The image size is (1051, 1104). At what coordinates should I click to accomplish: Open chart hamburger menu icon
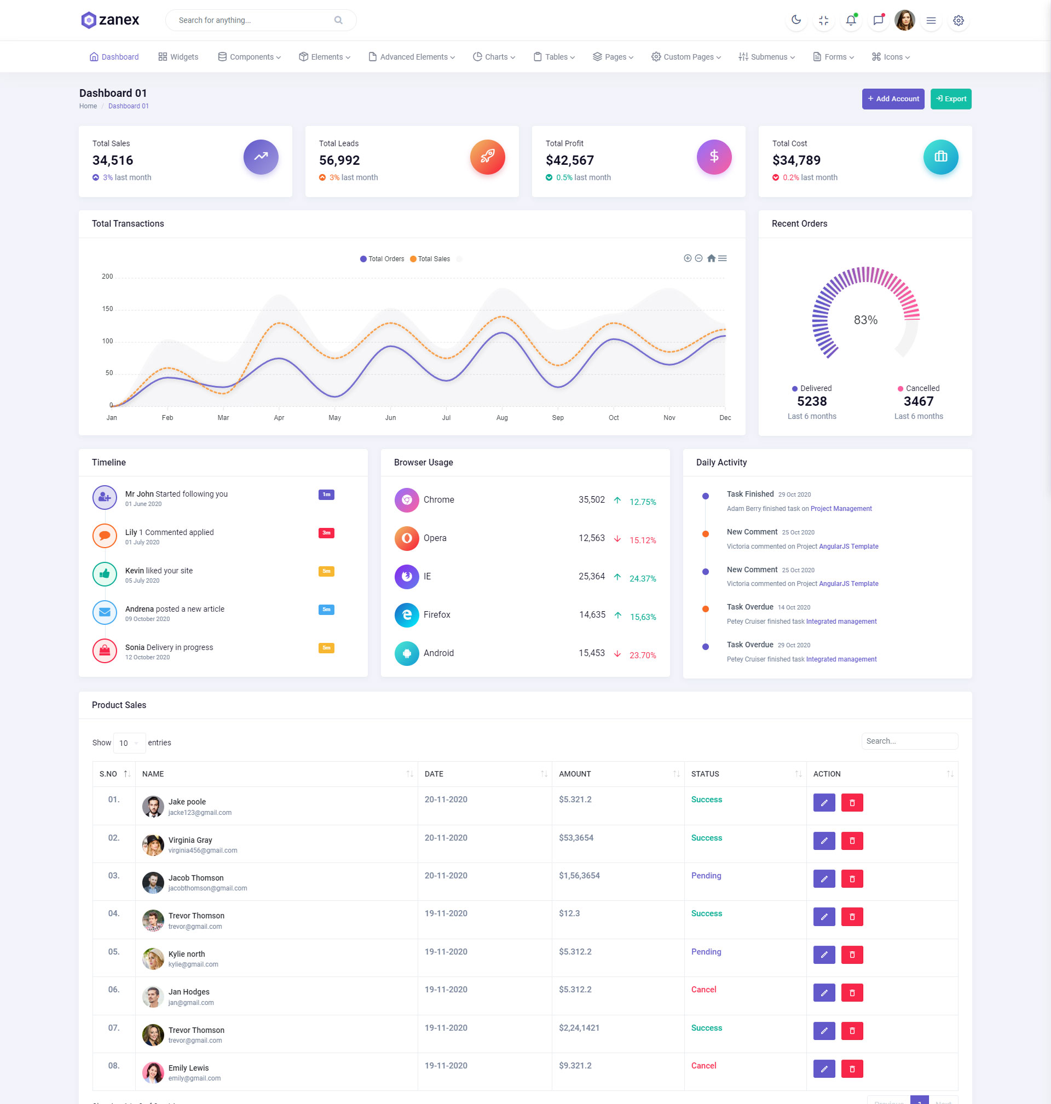[723, 258]
